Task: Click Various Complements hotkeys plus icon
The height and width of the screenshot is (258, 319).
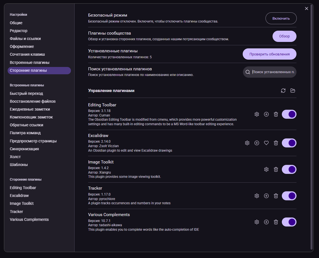Action: click(266, 222)
